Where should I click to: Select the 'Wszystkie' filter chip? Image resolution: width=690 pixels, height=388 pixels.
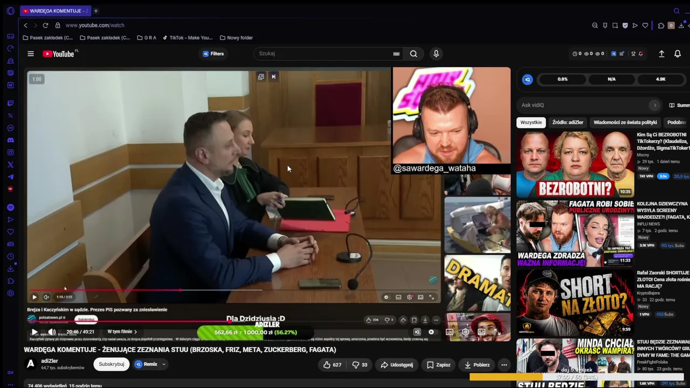531,122
